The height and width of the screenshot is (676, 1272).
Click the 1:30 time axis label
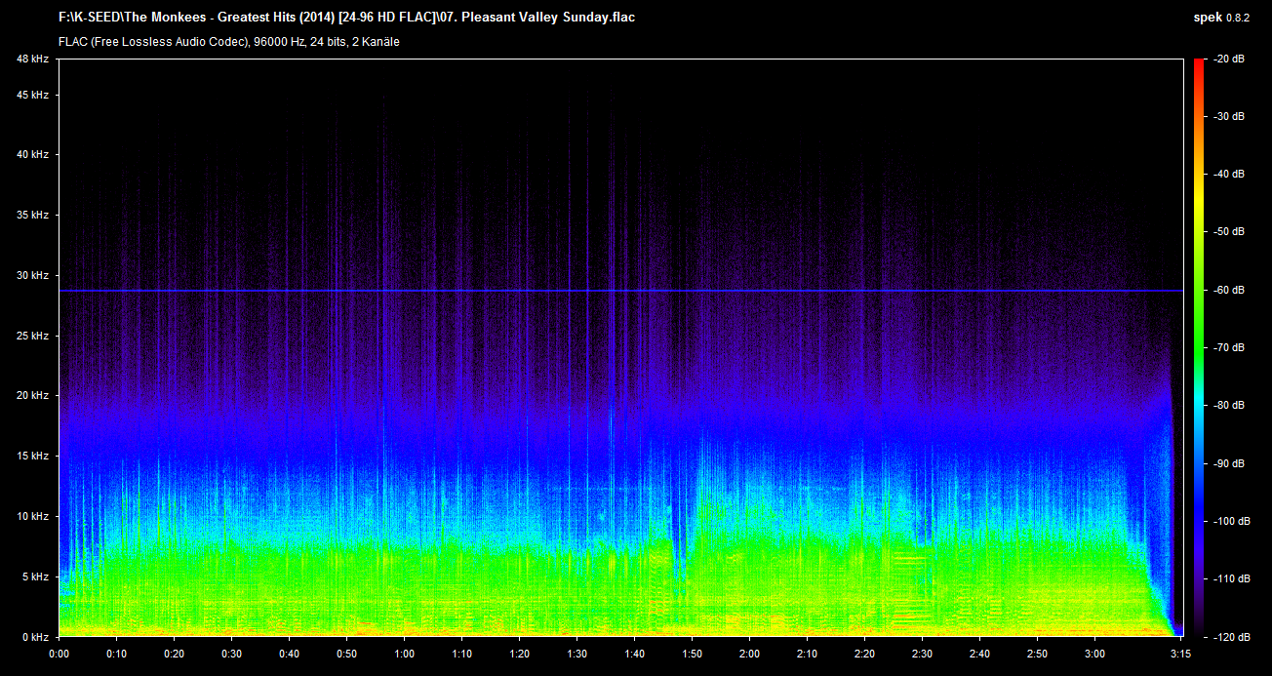(x=576, y=654)
